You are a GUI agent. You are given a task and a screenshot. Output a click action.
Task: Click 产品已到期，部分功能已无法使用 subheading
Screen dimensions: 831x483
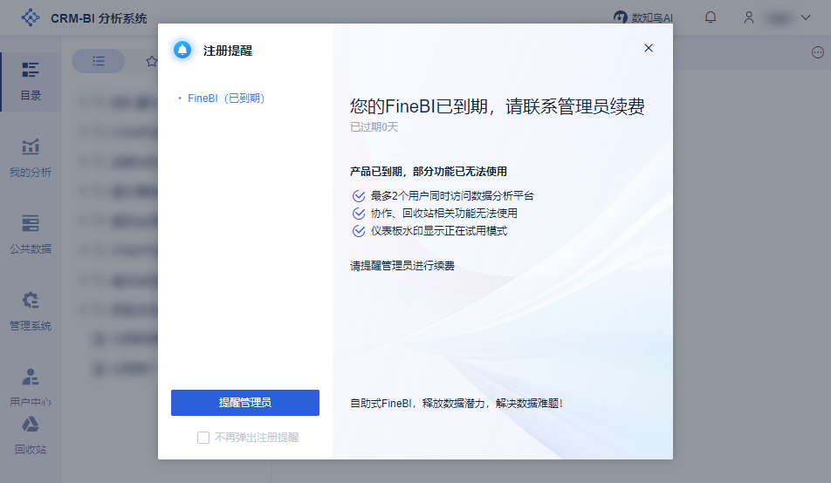[429, 172]
